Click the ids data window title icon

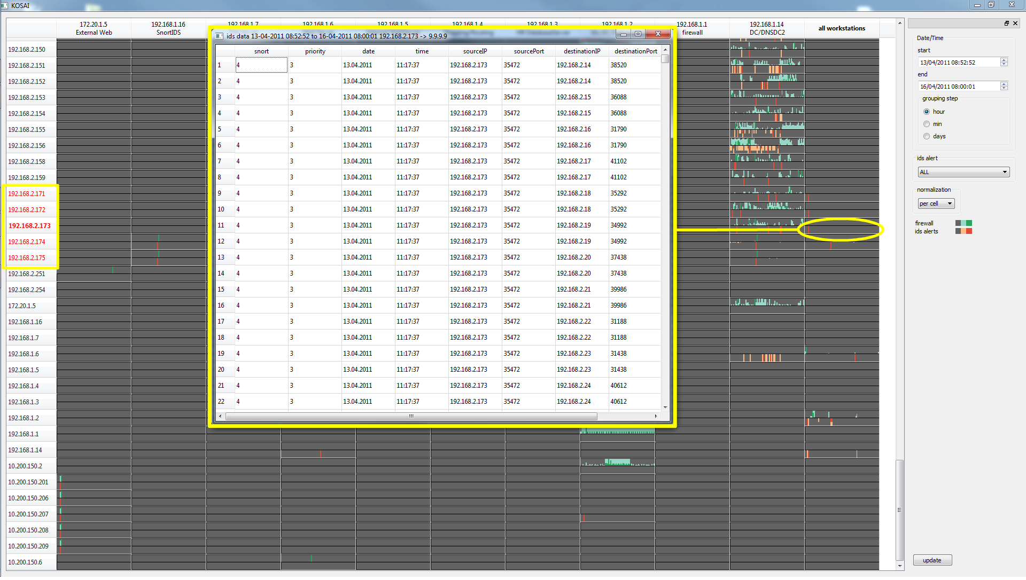click(x=220, y=36)
